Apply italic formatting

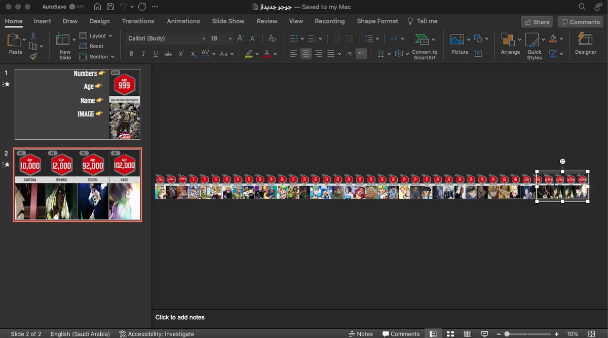[143, 54]
